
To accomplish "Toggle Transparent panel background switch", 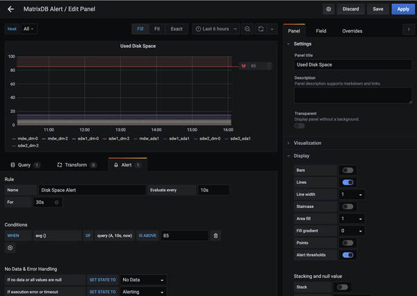I will tap(300, 125).
